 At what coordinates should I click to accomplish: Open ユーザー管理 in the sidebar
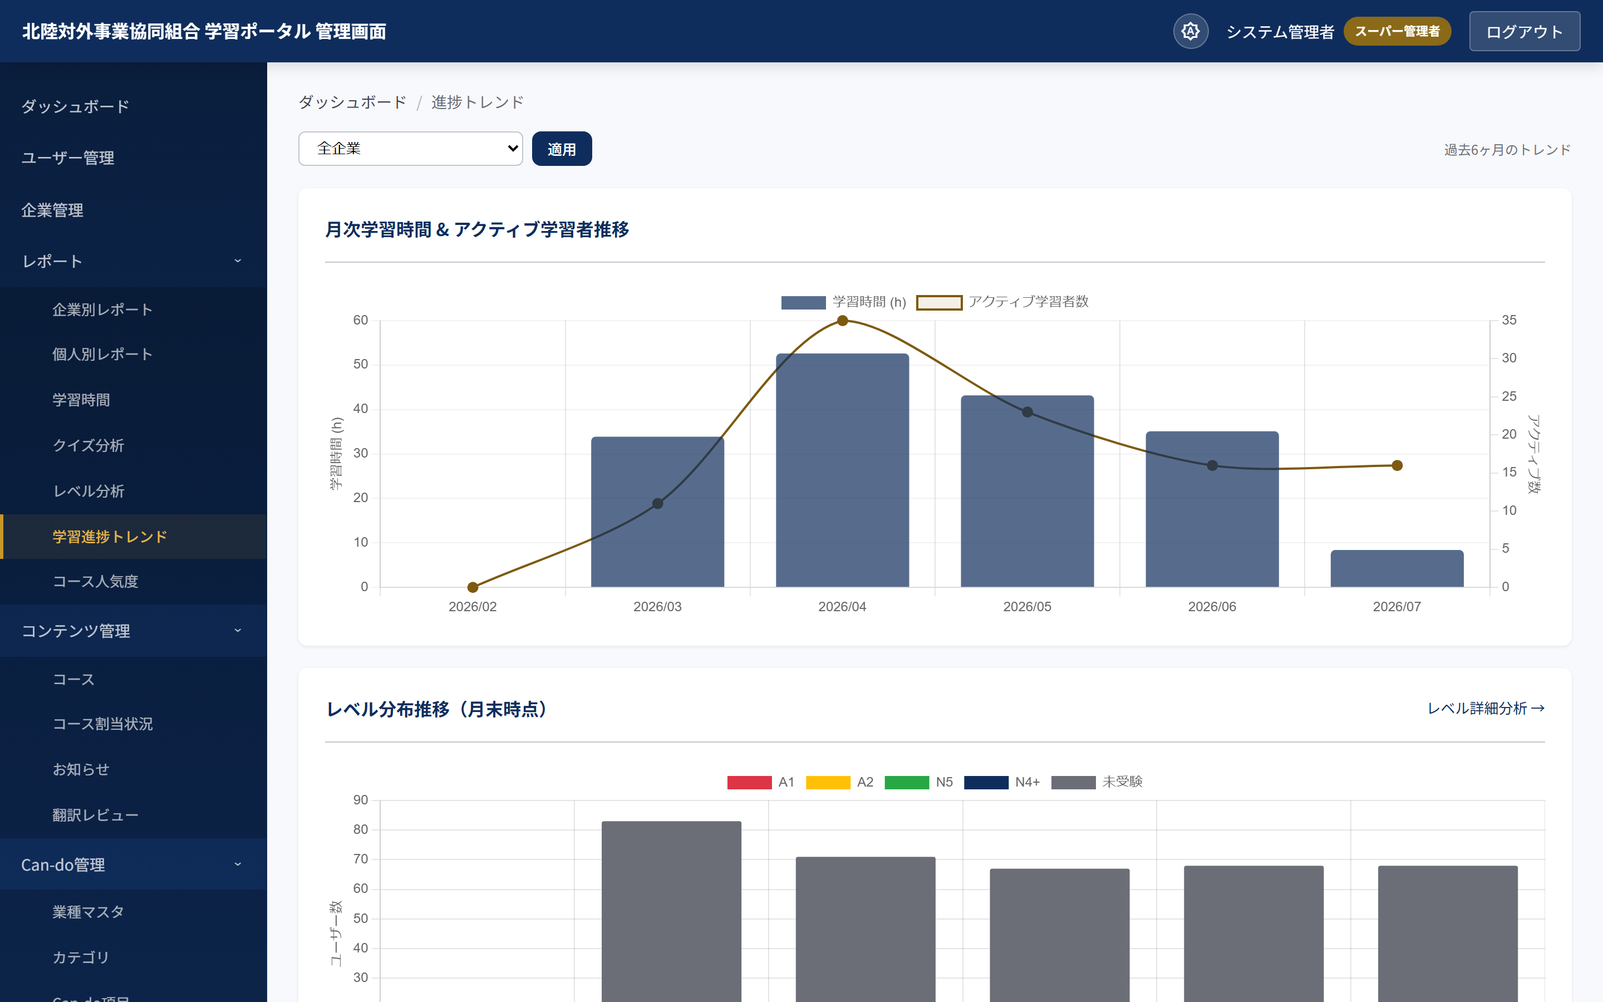coord(133,158)
